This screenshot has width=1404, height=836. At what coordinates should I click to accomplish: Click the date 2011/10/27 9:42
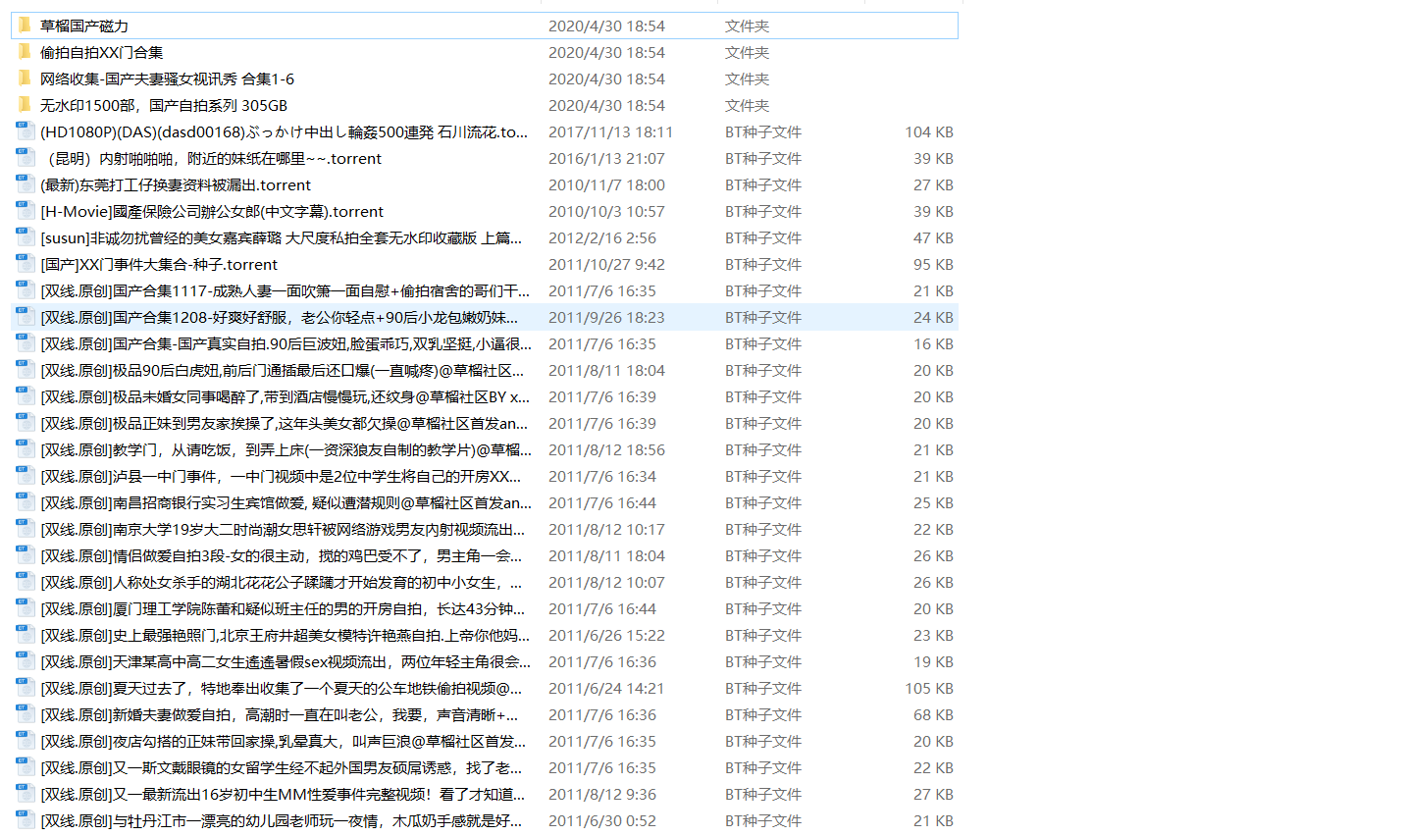[x=606, y=264]
